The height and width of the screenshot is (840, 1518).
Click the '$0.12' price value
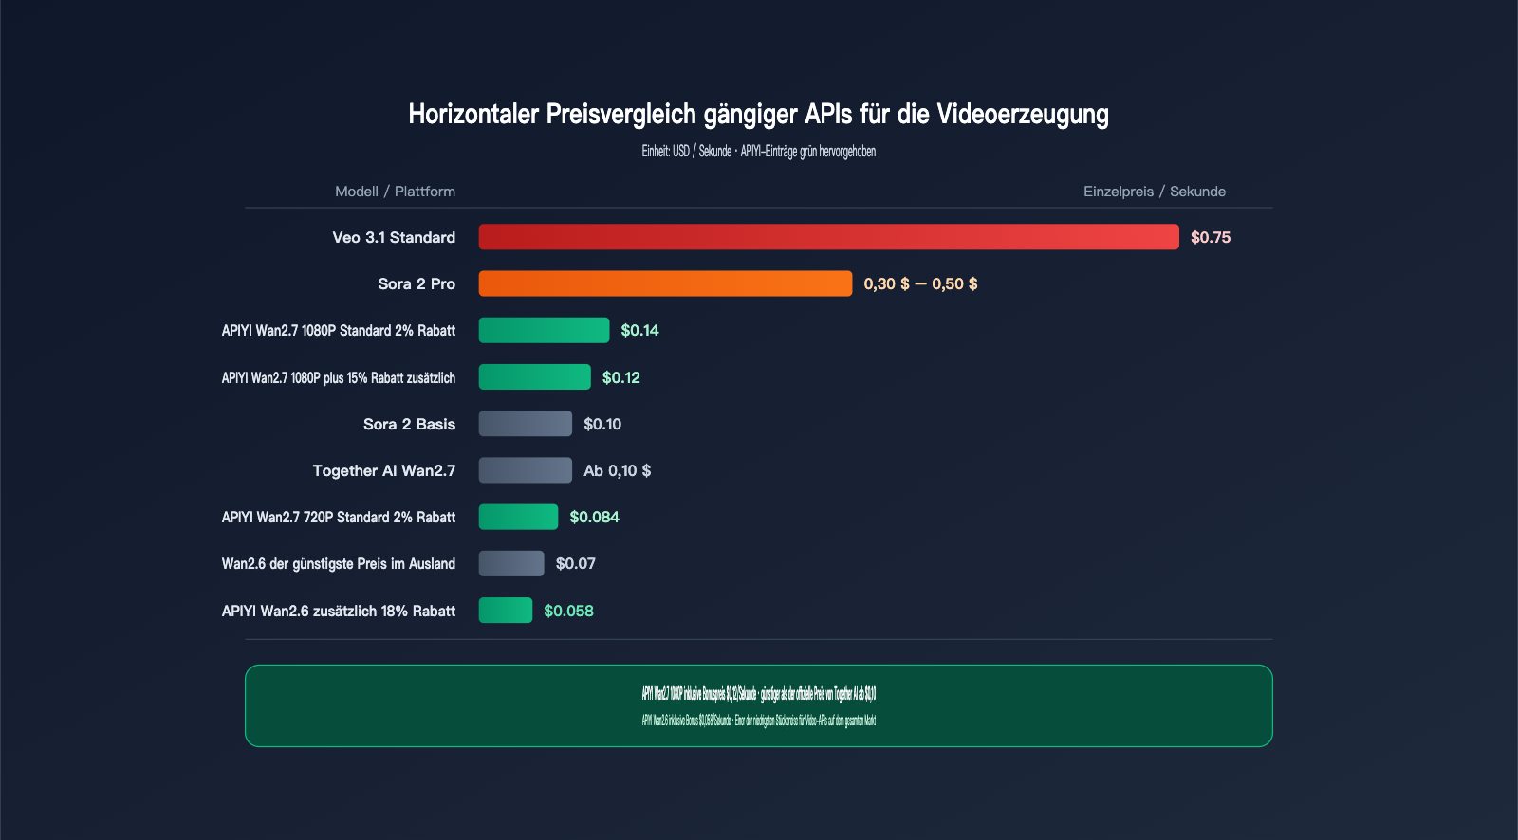tap(621, 377)
